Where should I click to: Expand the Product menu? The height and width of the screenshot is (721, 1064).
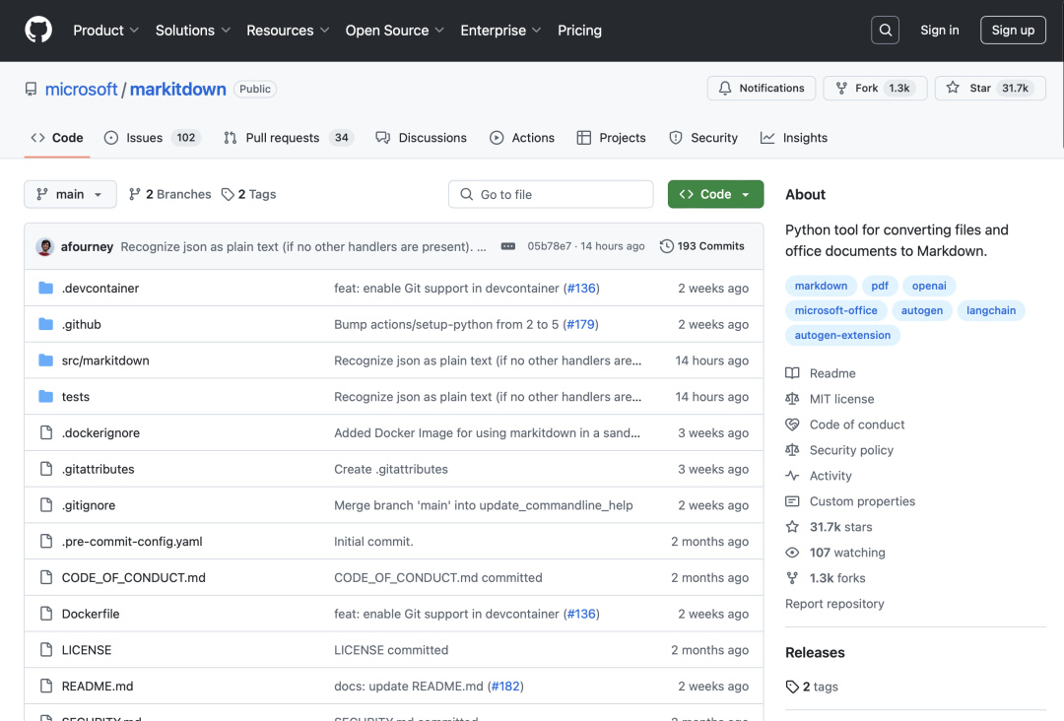pyautogui.click(x=105, y=31)
